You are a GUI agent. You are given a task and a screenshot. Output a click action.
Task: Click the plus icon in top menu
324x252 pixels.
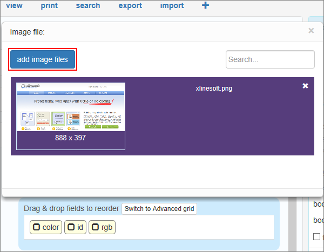point(206,5)
